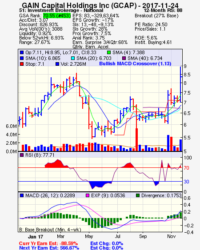Click the RSI 30 oversold level label
Screen dimensions: 200x250
coord(186,182)
